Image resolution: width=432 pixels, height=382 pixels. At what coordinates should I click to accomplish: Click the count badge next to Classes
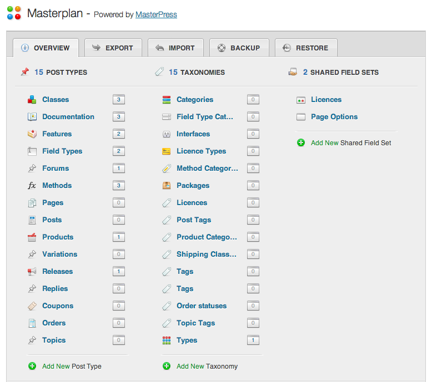pyautogui.click(x=119, y=100)
